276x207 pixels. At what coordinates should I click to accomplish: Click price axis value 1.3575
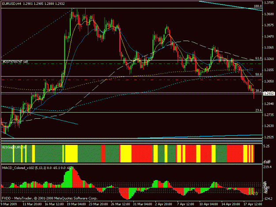(x=269, y=25)
